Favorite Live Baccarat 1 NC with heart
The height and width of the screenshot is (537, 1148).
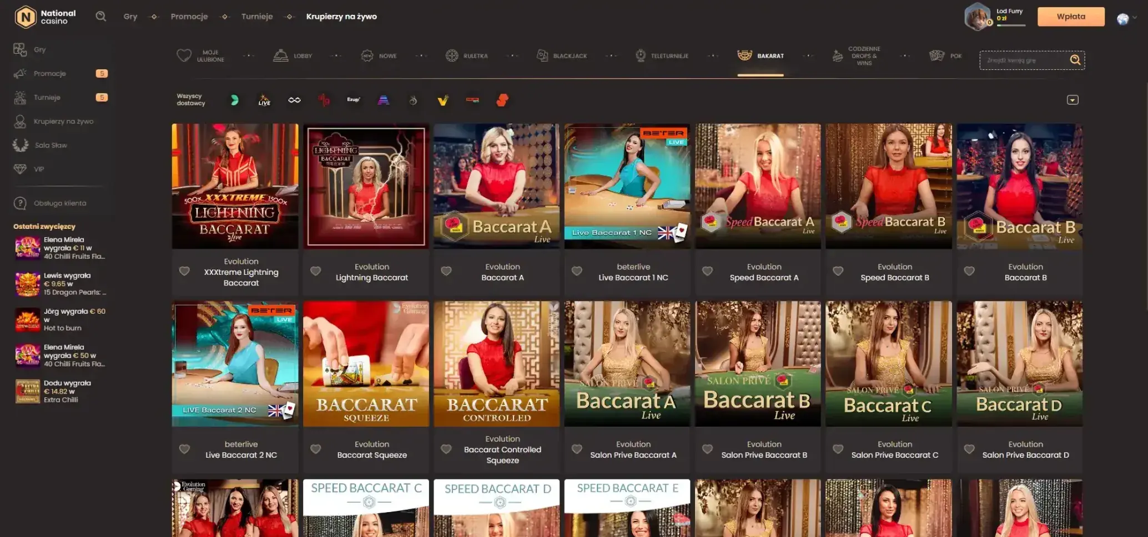coord(577,272)
